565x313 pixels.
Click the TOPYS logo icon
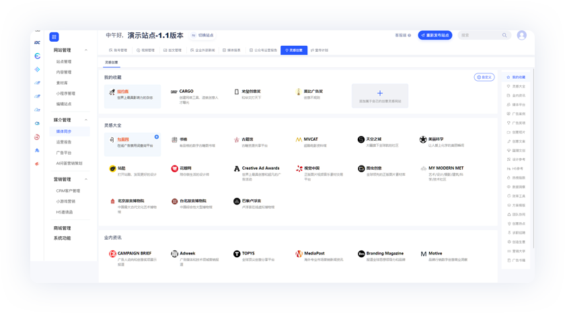tap(237, 254)
